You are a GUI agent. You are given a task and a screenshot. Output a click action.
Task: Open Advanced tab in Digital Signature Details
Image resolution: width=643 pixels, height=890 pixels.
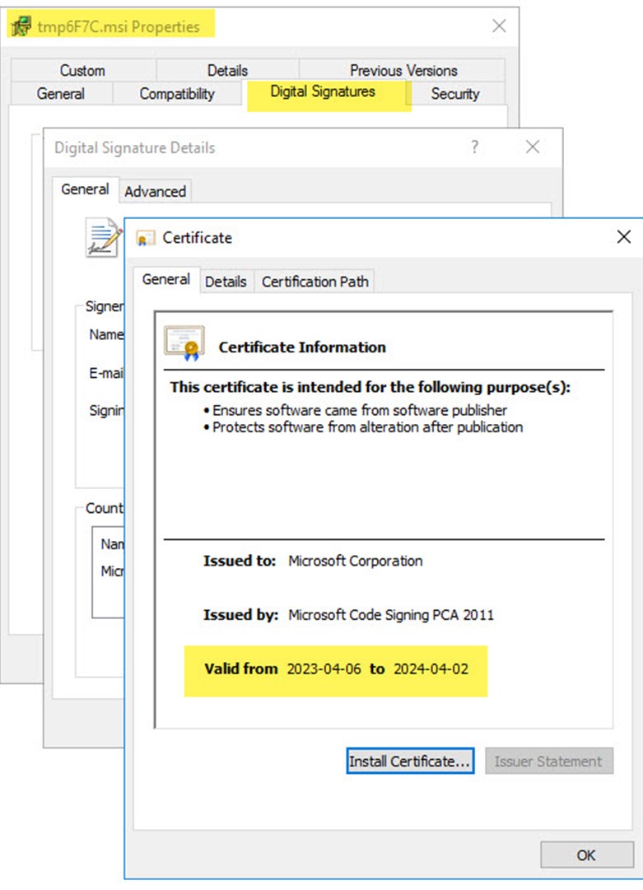155,192
